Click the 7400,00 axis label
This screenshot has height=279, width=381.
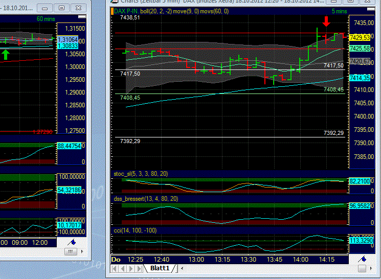point(364,117)
